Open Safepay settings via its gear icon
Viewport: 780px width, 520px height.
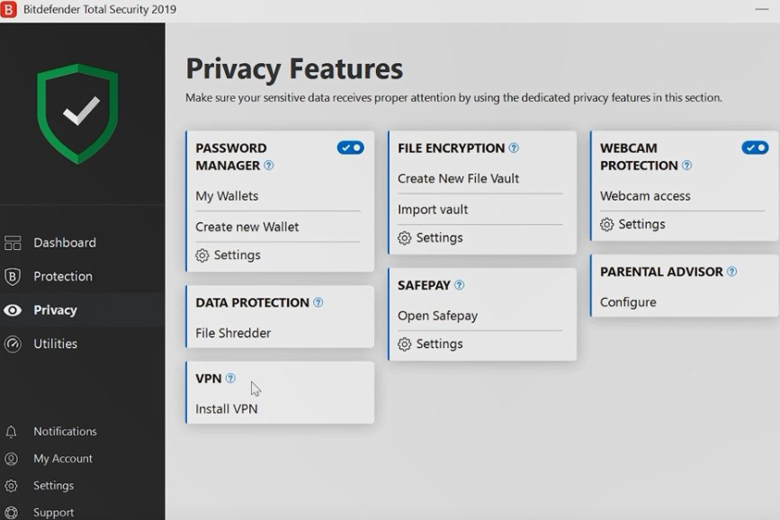click(x=407, y=343)
